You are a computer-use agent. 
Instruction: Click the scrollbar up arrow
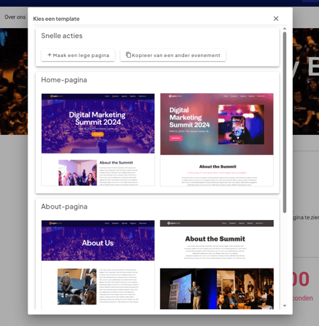[x=285, y=29]
